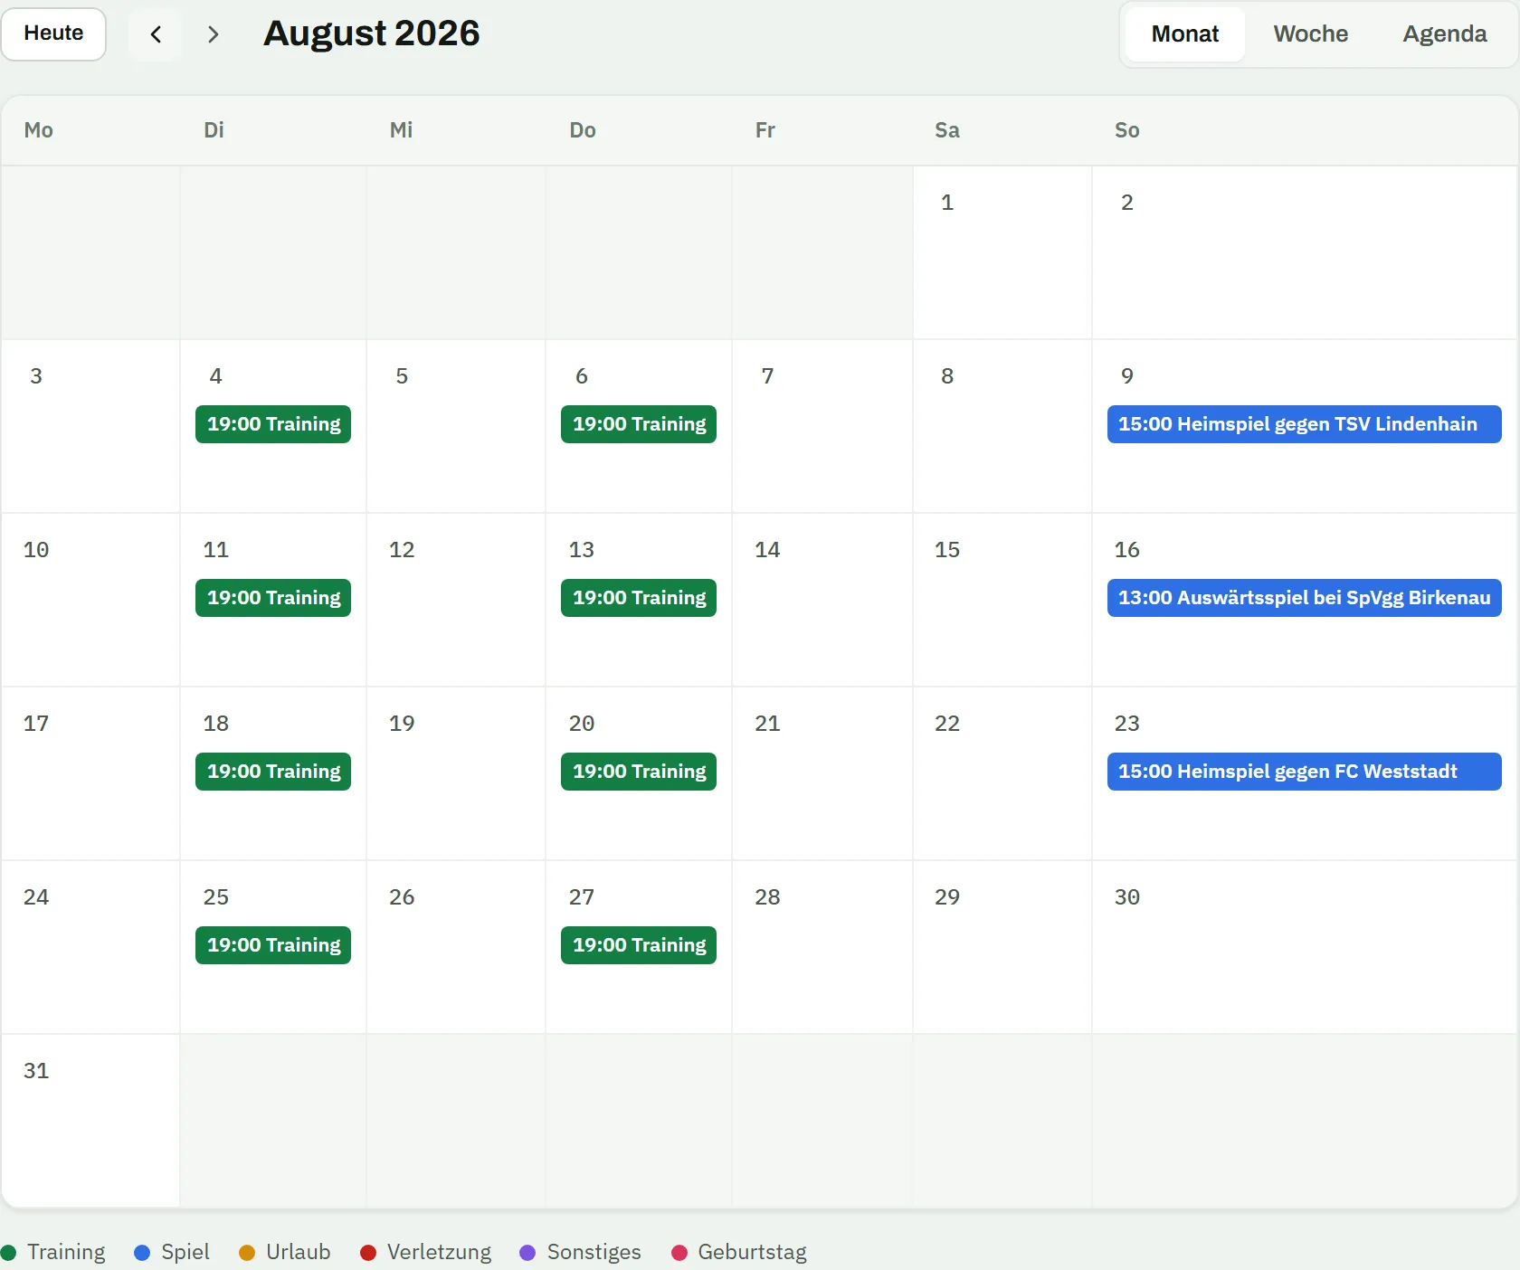Open the 19:00 Training event on August 6

tap(639, 424)
